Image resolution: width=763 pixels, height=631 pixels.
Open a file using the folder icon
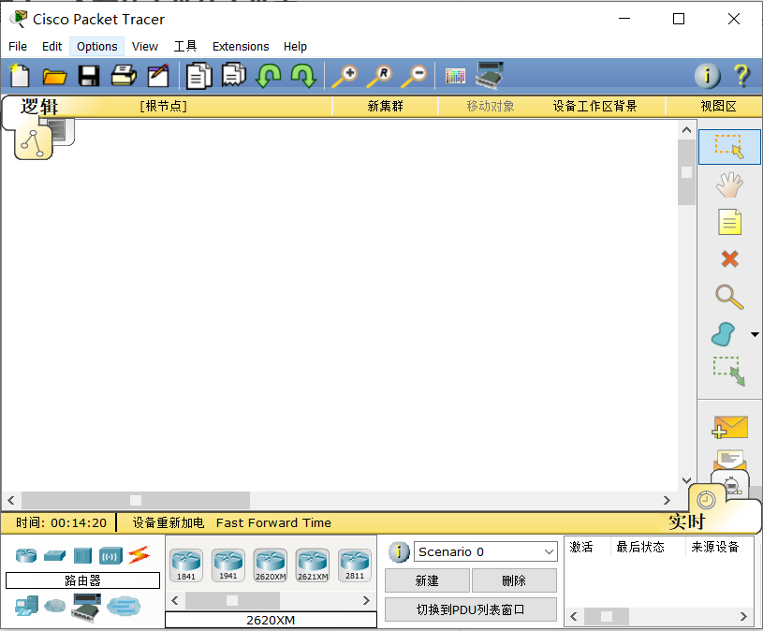click(54, 77)
